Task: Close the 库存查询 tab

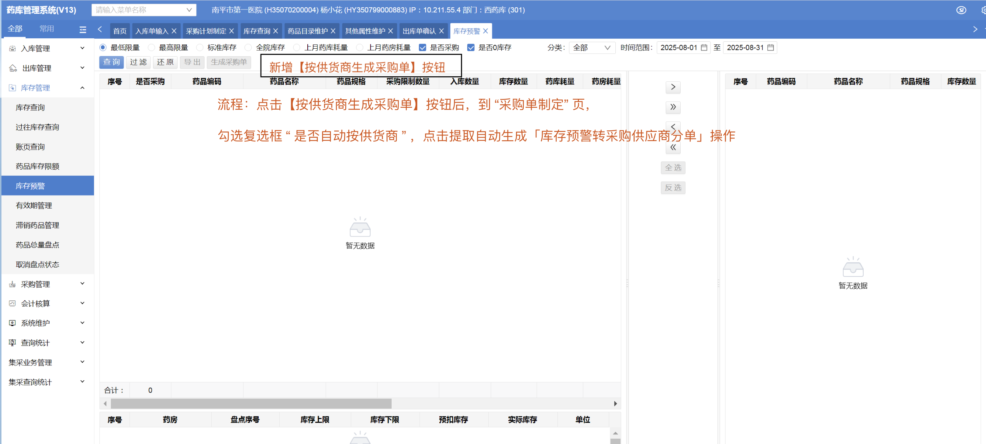Action: coord(275,31)
